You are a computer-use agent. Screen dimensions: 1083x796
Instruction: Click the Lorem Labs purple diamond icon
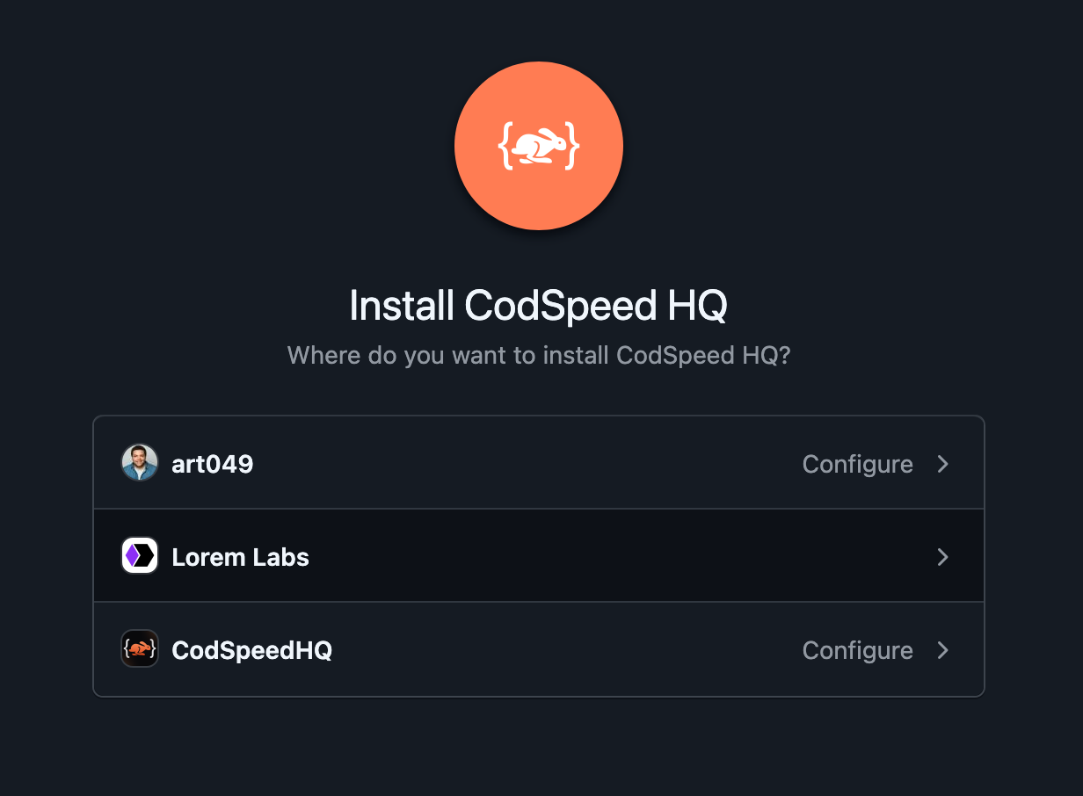click(139, 555)
